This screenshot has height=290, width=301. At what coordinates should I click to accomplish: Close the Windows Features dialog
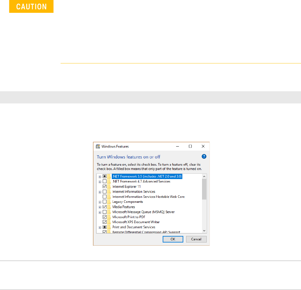point(203,147)
